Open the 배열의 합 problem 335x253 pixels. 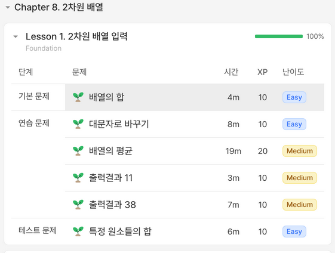107,97
